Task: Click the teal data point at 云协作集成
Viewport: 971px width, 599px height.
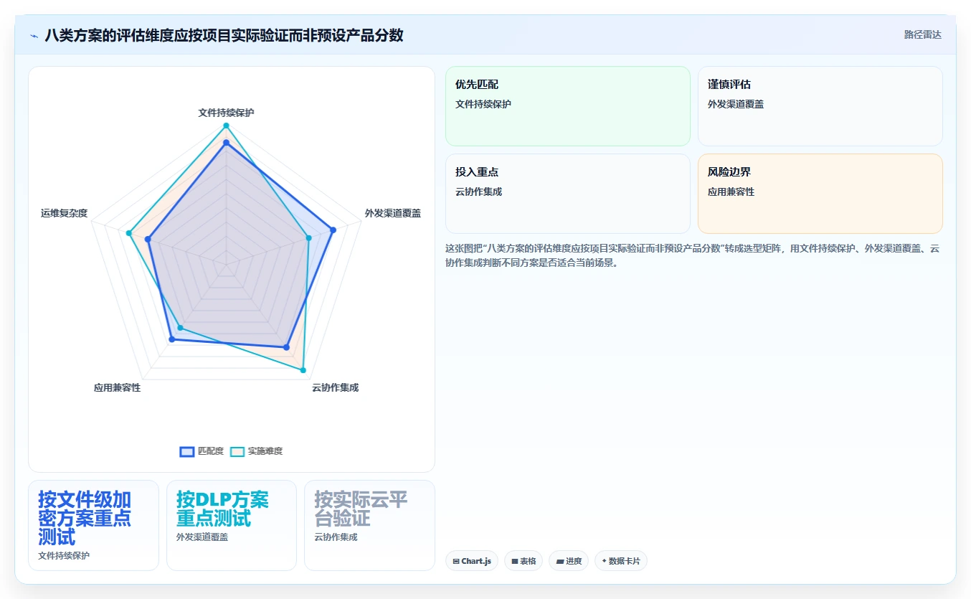Action: [303, 370]
